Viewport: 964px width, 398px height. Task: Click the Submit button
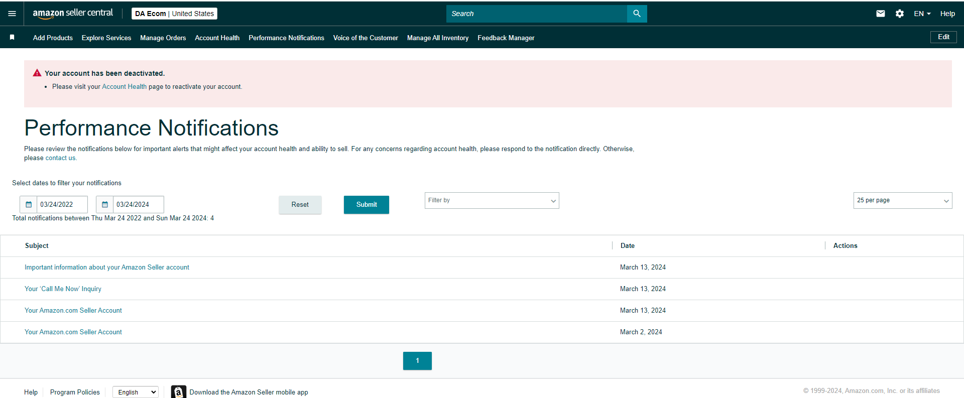367,205
